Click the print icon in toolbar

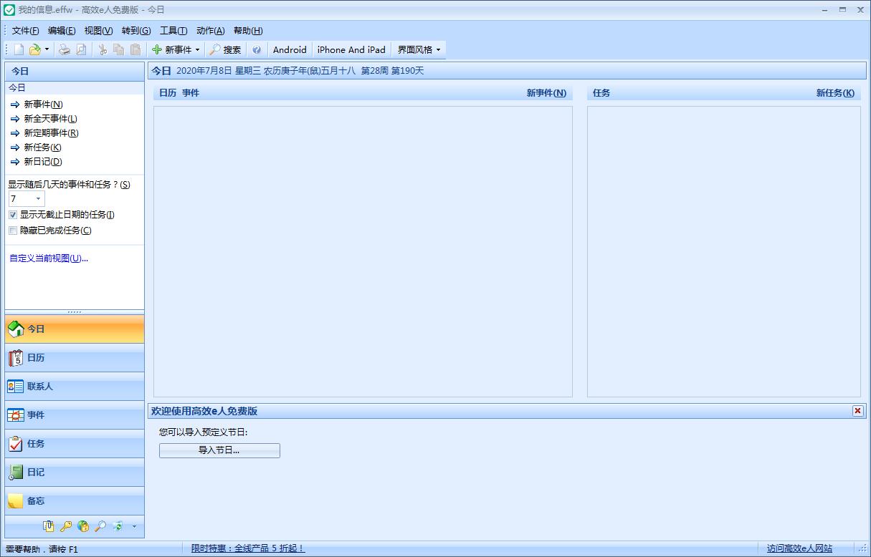coord(64,49)
